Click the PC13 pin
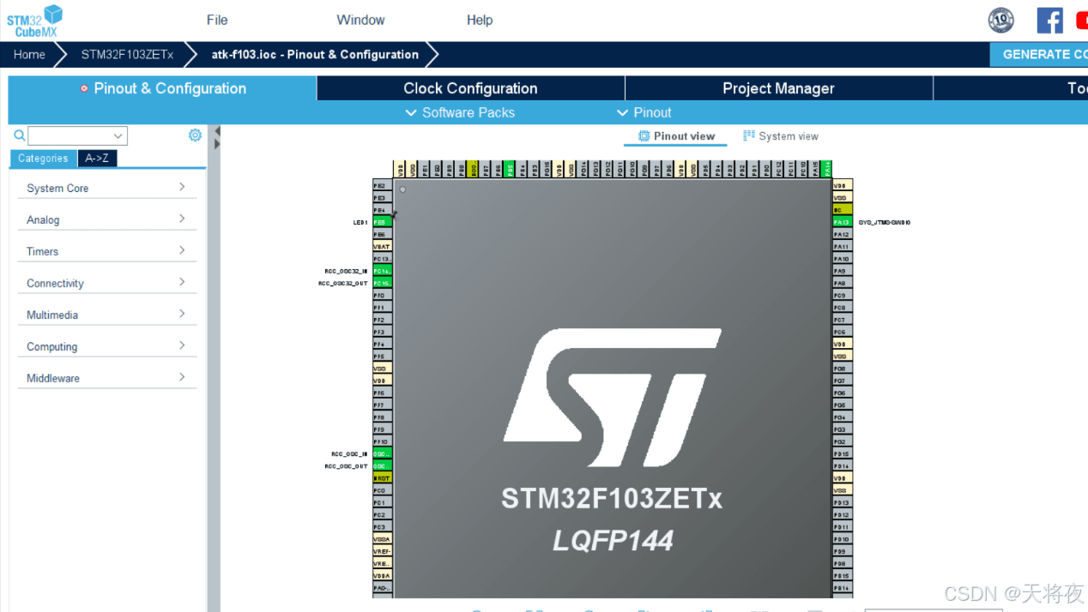The width and height of the screenshot is (1088, 612). pos(382,259)
